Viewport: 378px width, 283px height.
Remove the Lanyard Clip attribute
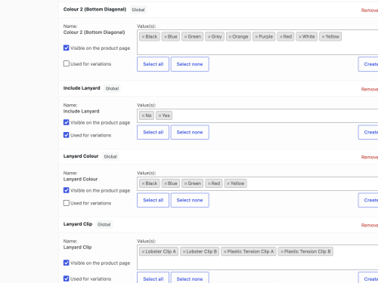coord(370,225)
